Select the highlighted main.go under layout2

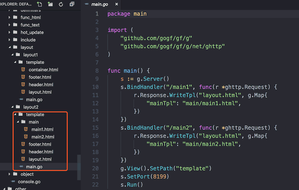[x=34, y=167]
